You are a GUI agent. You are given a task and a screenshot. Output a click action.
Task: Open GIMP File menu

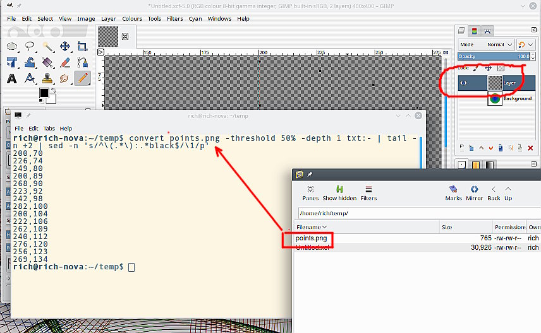(11, 18)
